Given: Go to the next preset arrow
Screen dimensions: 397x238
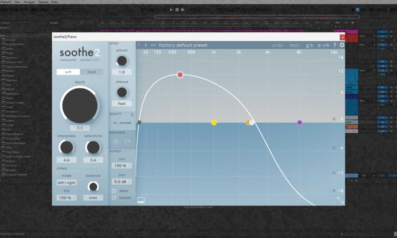Looking at the screenshot, I should (146, 45).
